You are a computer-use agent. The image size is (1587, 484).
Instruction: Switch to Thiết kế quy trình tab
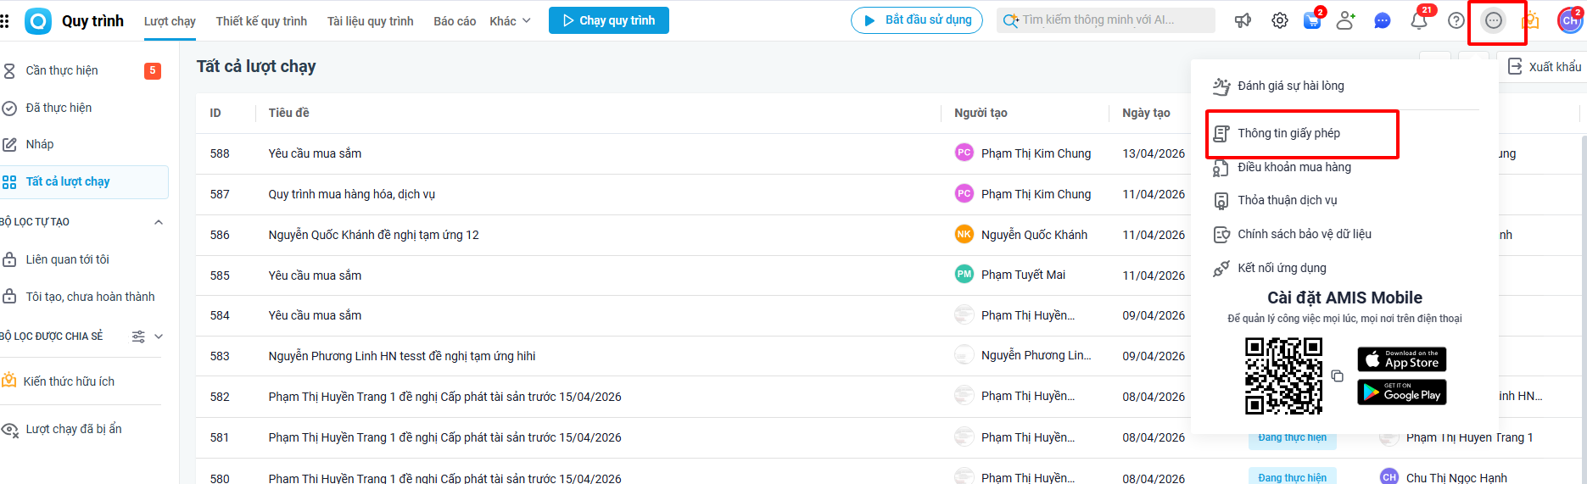[261, 20]
